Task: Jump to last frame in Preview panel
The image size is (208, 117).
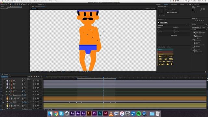Action: 203,21
